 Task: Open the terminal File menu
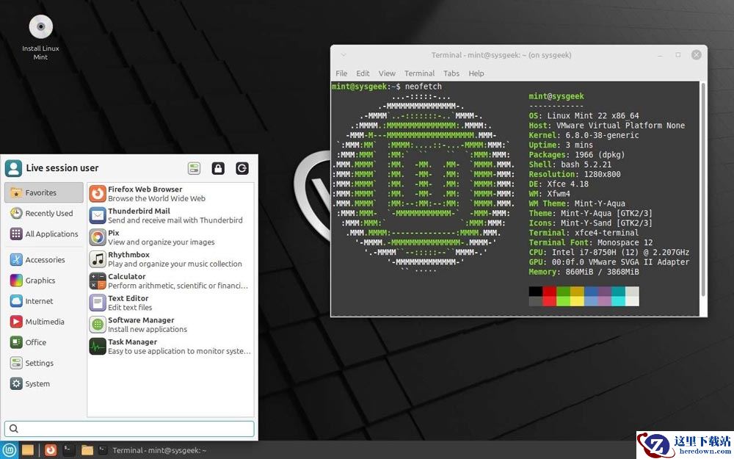pos(341,73)
